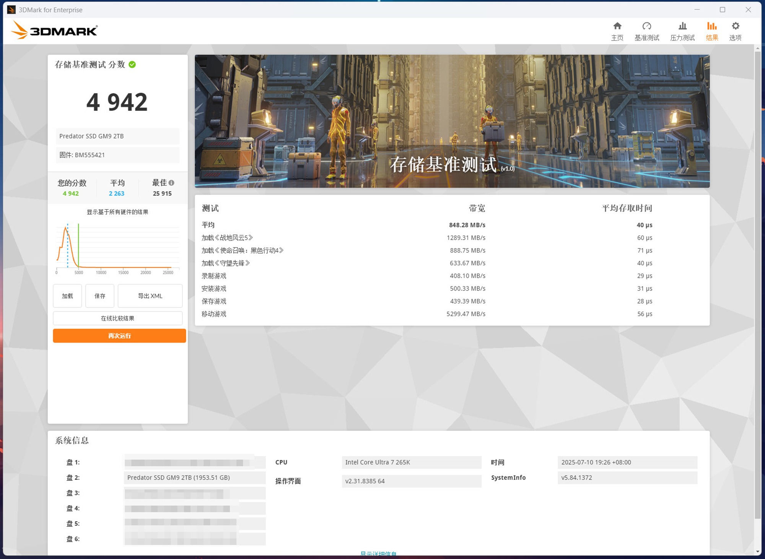Click the green validation check icon
Viewport: 765px width, 559px height.
pyautogui.click(x=132, y=65)
